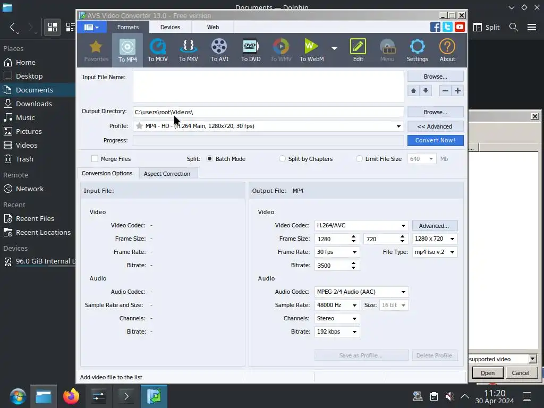This screenshot has height=408, width=544.
Task: Open the Aspect Correction tab
Action: pyautogui.click(x=167, y=174)
